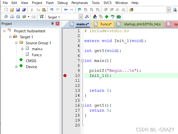
Task: Collapse Target 1 tree node
Action: 10,37
